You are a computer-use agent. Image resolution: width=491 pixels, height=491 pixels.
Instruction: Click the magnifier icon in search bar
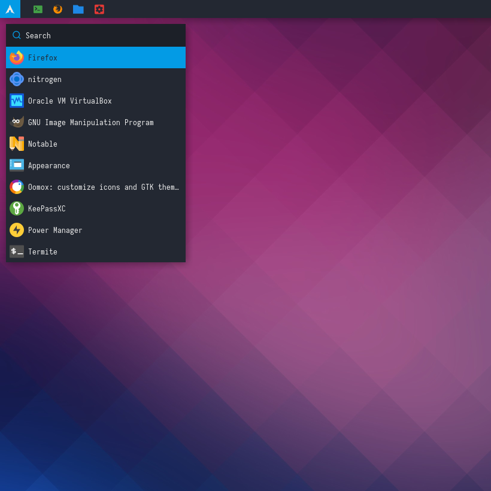tap(17, 35)
